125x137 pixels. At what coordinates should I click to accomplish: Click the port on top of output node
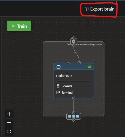pyautogui.click(x=74, y=113)
